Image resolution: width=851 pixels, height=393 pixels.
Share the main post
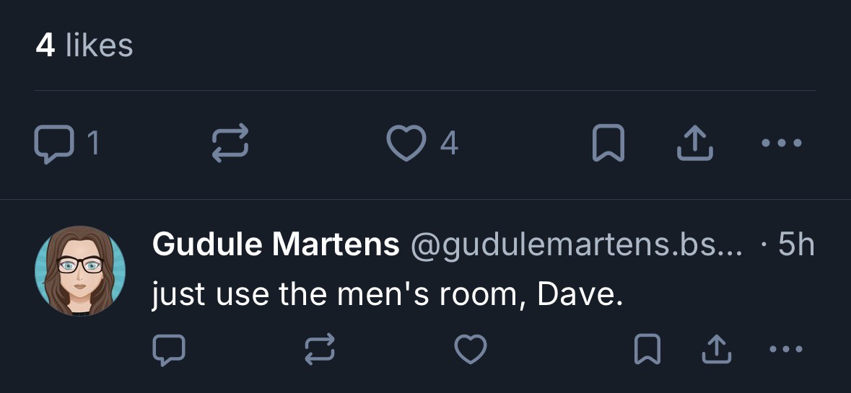click(694, 143)
